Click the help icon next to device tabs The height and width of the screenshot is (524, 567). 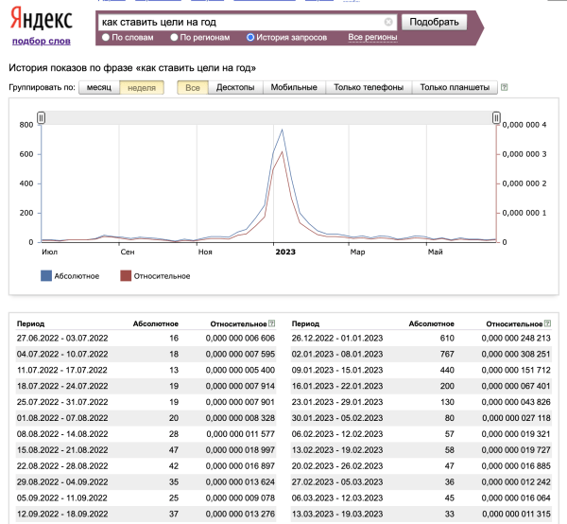pos(505,88)
